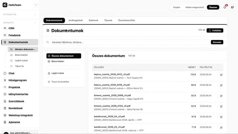Viewport: 238px width, 134px height.
Task: Sort by the Fájlnév column header
Action: pyautogui.click(x=99, y=67)
